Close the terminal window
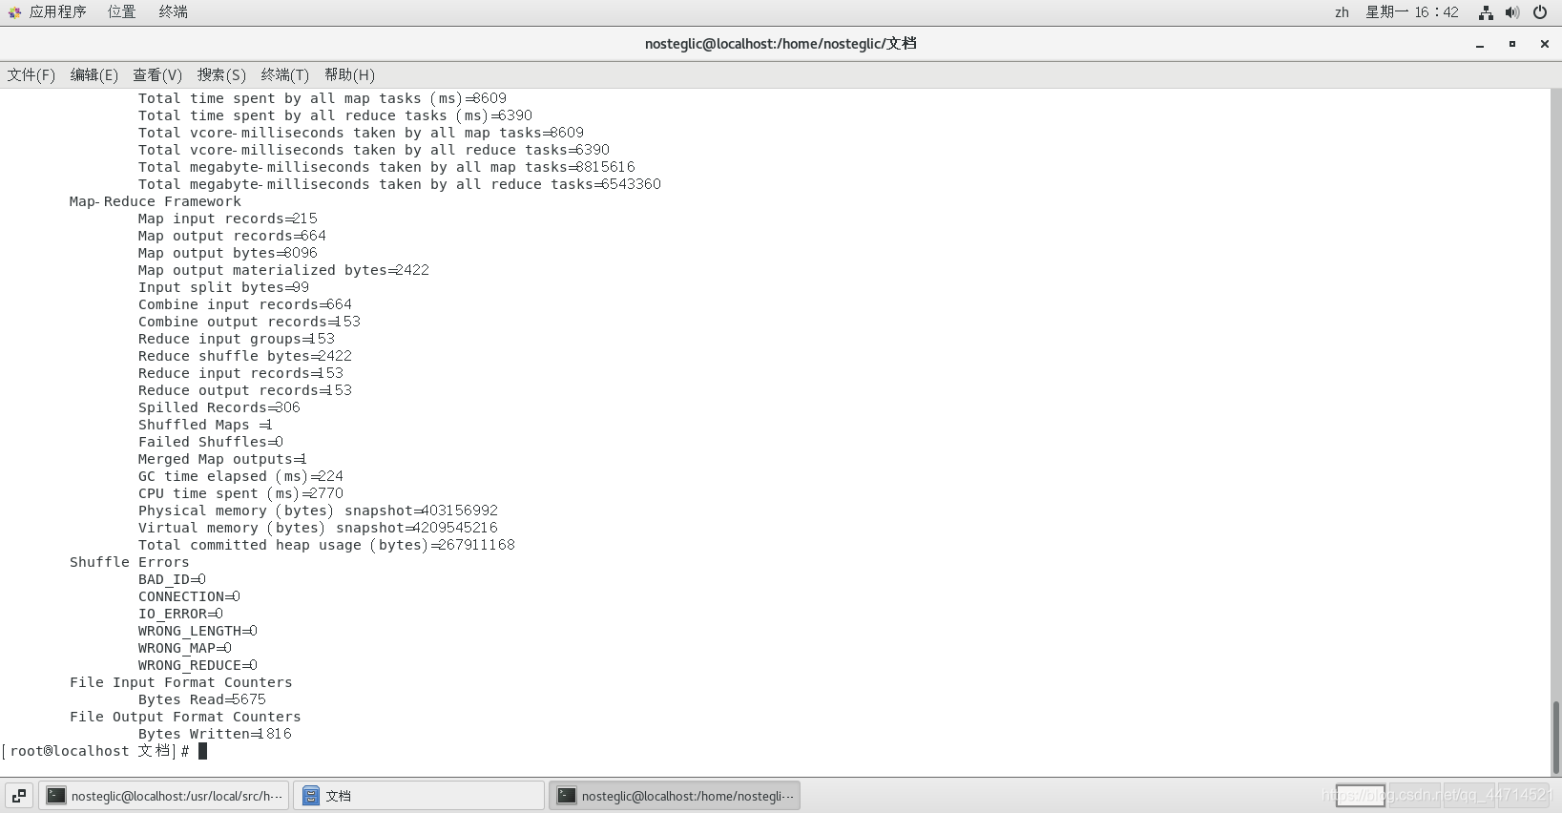The height and width of the screenshot is (813, 1562). pos(1545,44)
